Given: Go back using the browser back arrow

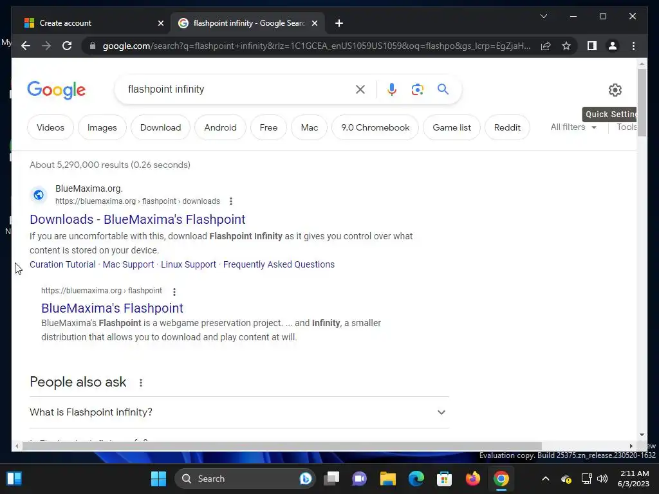Looking at the screenshot, I should point(26,46).
